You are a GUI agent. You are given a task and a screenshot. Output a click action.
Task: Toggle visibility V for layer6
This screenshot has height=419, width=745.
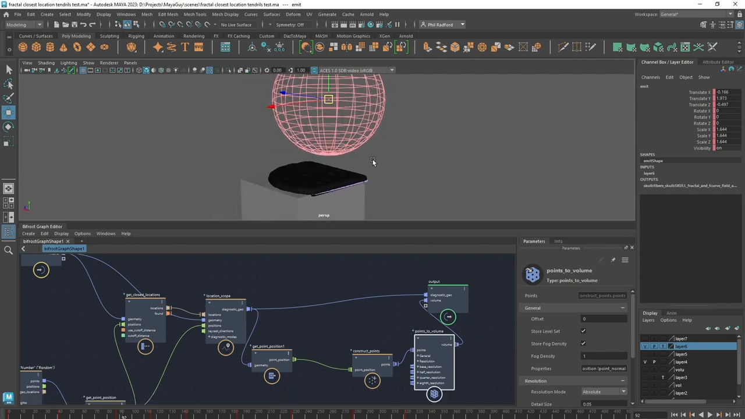click(x=644, y=346)
